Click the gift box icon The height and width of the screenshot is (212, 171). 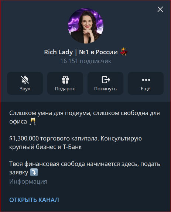click(x=65, y=80)
